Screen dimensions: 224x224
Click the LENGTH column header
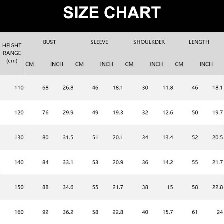click(x=199, y=42)
